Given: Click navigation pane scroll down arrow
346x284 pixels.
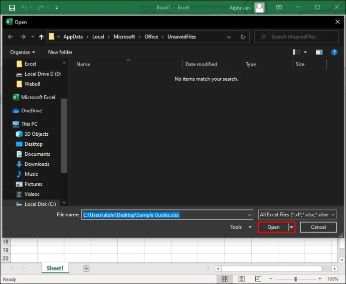Looking at the screenshot, I should [64, 202].
